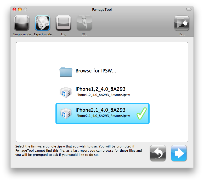Minimize the PwnageTool window

20,9
